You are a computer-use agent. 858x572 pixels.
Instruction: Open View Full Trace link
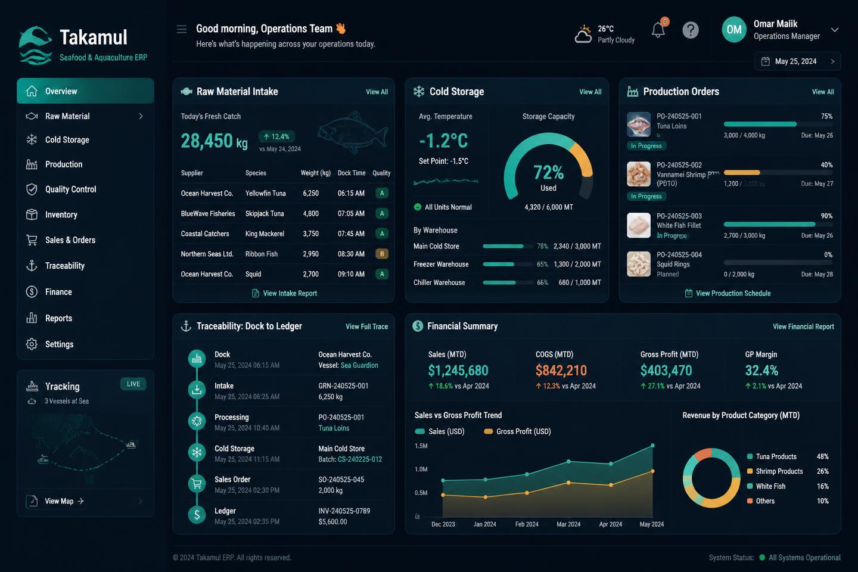pyautogui.click(x=366, y=327)
